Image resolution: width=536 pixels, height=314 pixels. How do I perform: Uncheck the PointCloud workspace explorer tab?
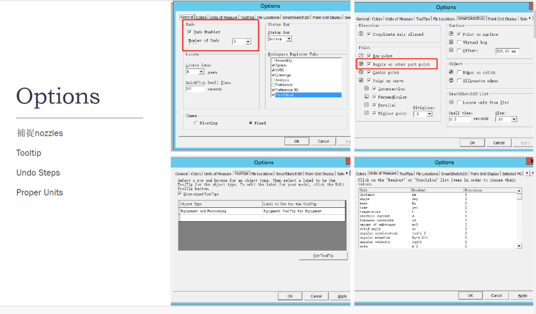(273, 95)
